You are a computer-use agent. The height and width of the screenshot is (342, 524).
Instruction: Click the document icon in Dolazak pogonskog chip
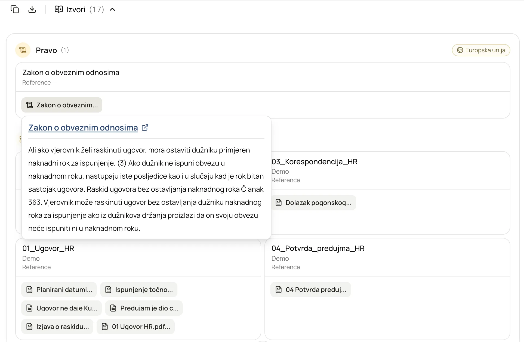click(279, 203)
